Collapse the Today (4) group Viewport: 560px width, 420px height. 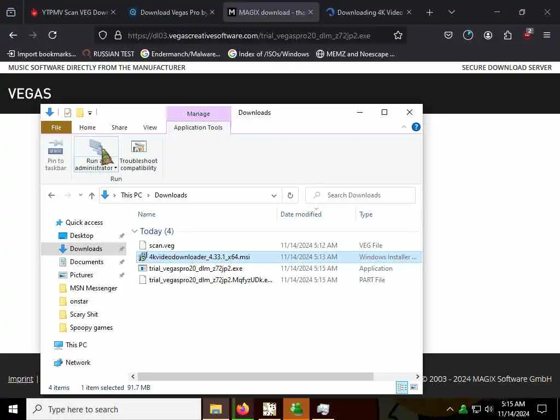click(135, 231)
